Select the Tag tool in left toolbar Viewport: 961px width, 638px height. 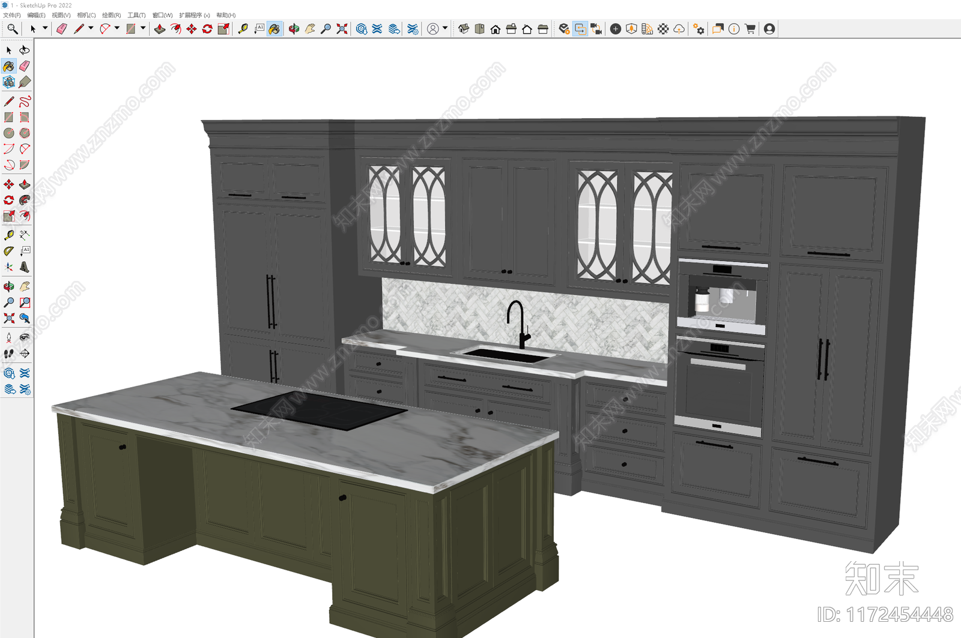25,82
